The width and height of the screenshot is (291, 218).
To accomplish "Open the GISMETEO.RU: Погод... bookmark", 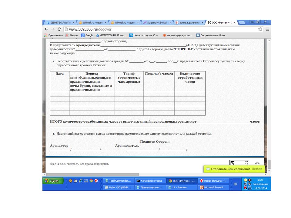I will [111, 35].
